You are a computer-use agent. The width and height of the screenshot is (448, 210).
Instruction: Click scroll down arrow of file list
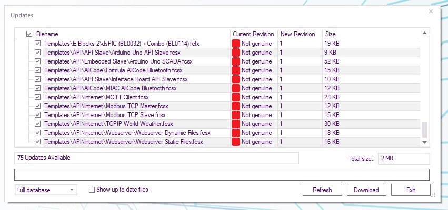pos(425,142)
